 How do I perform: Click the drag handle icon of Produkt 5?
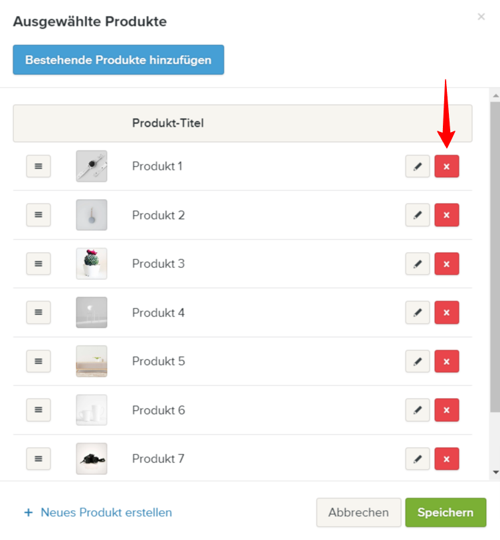click(39, 362)
